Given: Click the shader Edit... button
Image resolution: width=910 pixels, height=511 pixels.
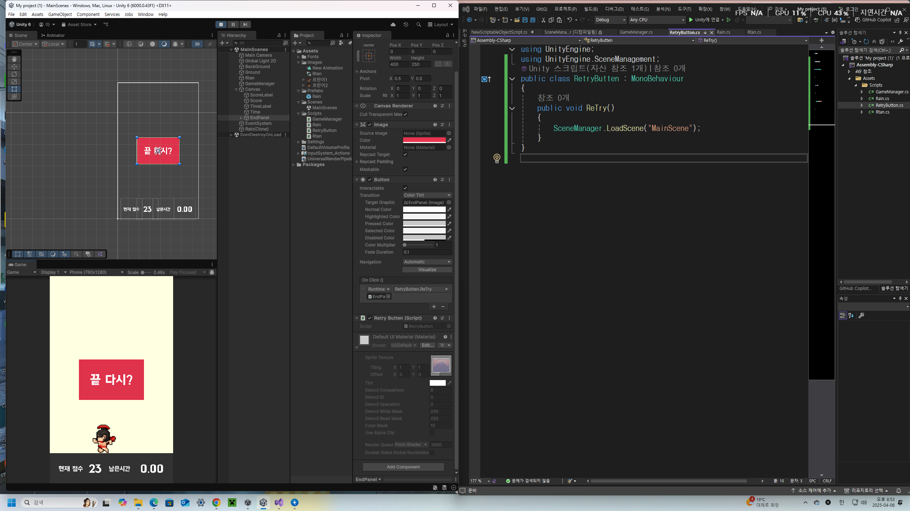Looking at the screenshot, I should pyautogui.click(x=427, y=345).
